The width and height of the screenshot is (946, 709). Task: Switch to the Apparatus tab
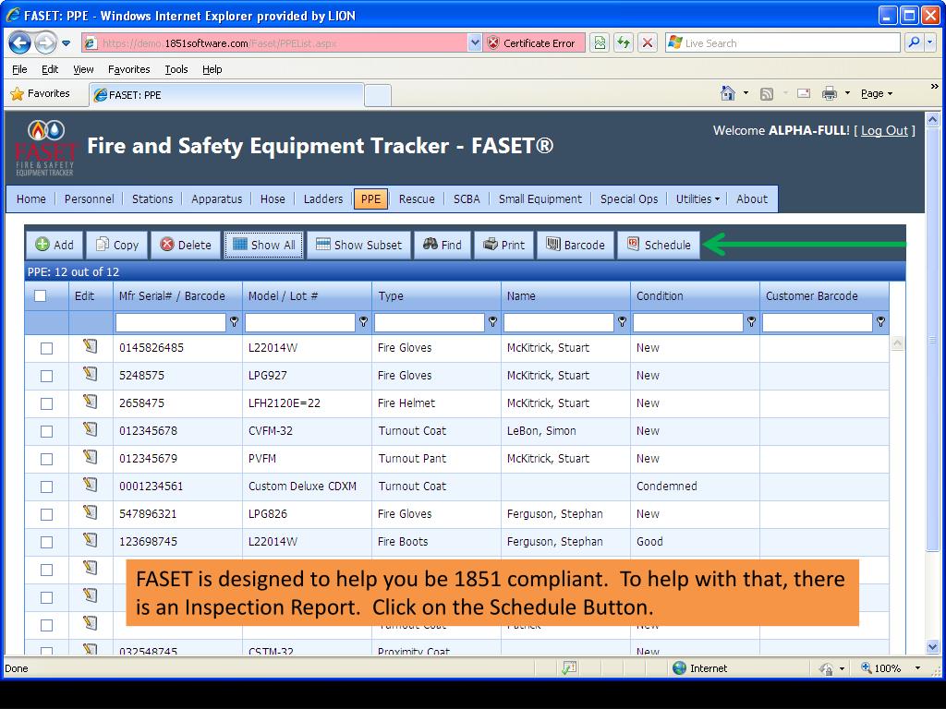[216, 199]
